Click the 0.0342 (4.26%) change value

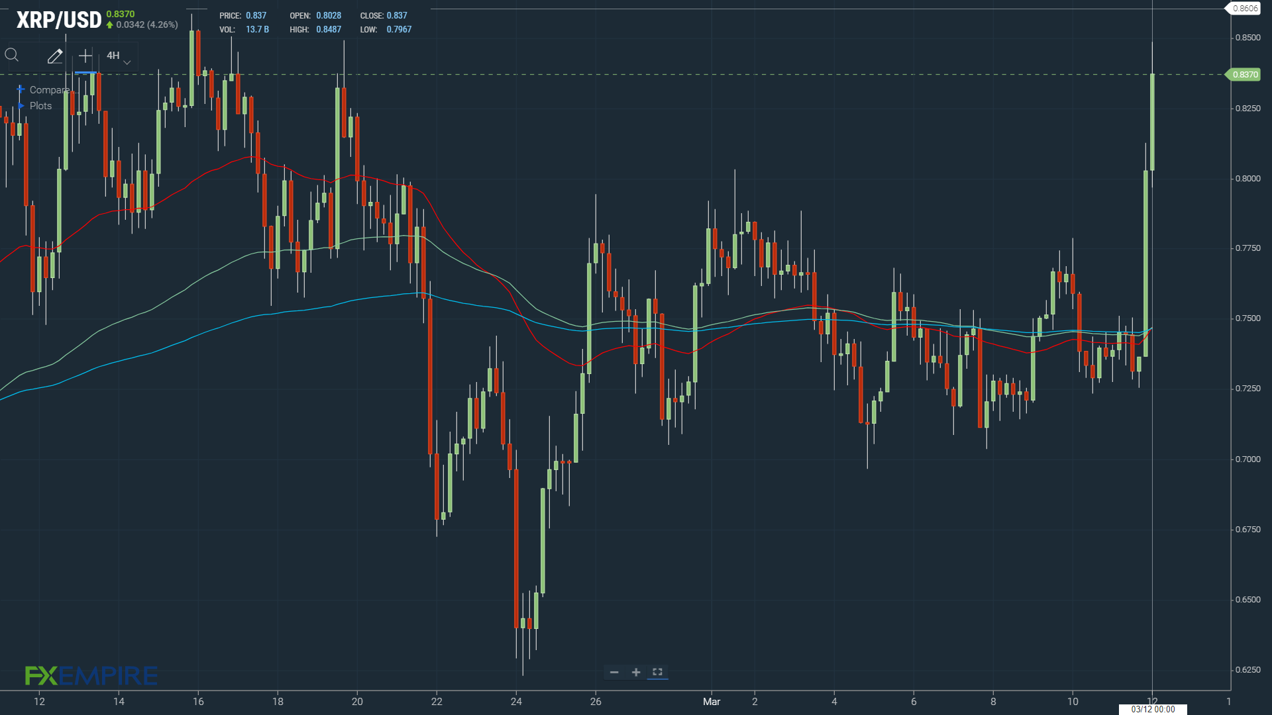tap(147, 25)
